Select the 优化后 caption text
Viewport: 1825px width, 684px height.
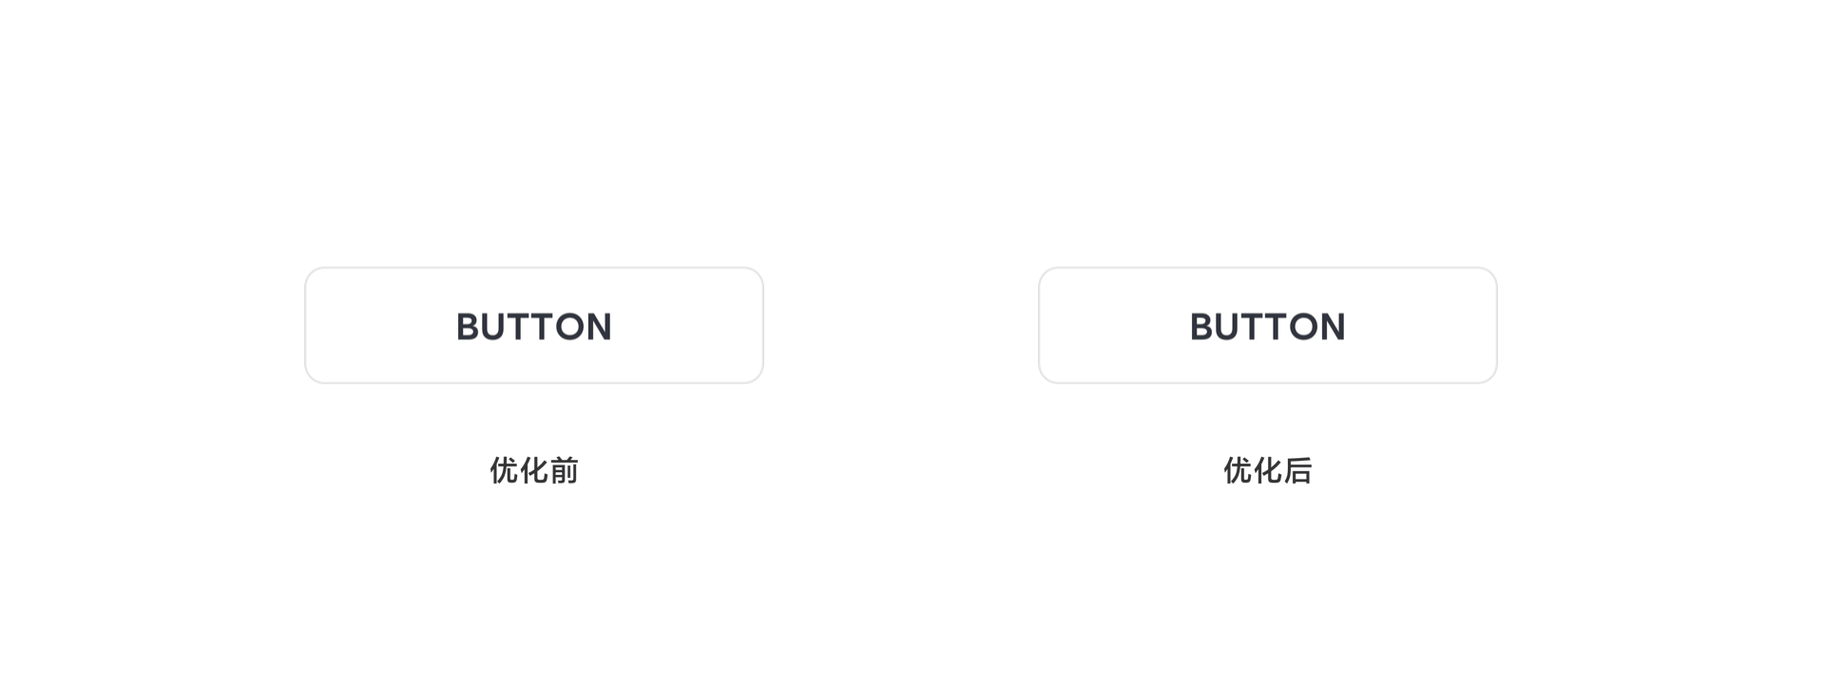pyautogui.click(x=1267, y=470)
